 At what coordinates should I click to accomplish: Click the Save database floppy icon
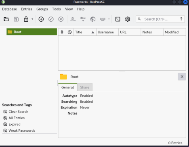click(x=16, y=19)
